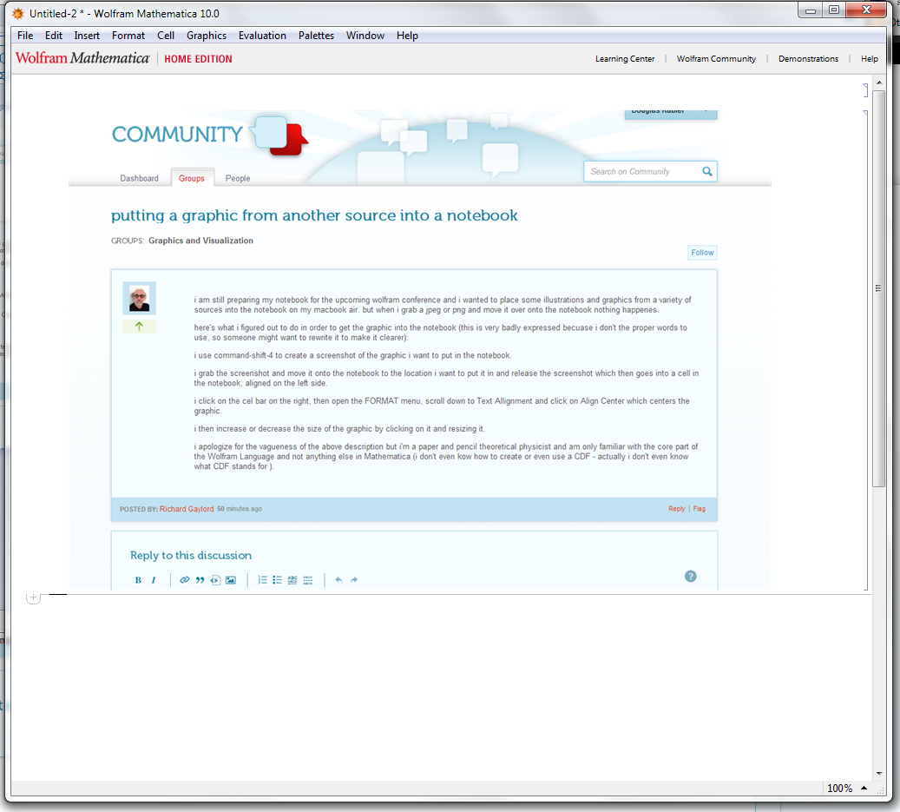Click the Follow button

702,253
